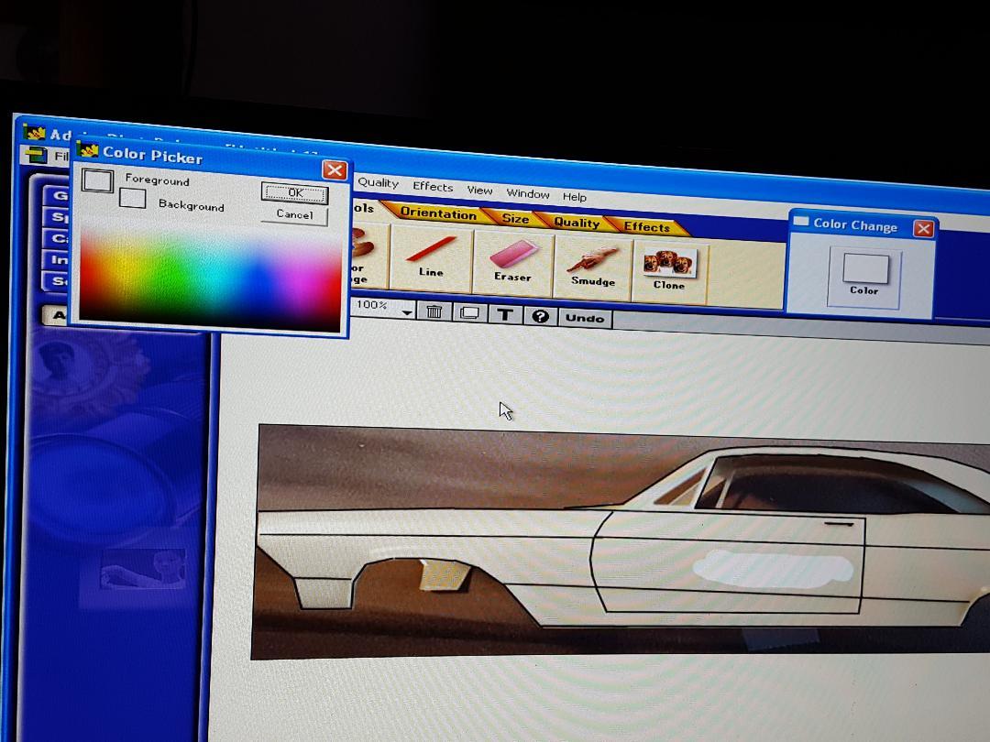The width and height of the screenshot is (990, 742).
Task: Close the Color Change panel
Action: (924, 228)
